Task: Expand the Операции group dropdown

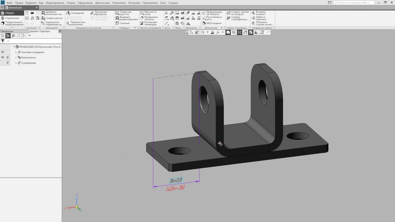Action: 135,28
